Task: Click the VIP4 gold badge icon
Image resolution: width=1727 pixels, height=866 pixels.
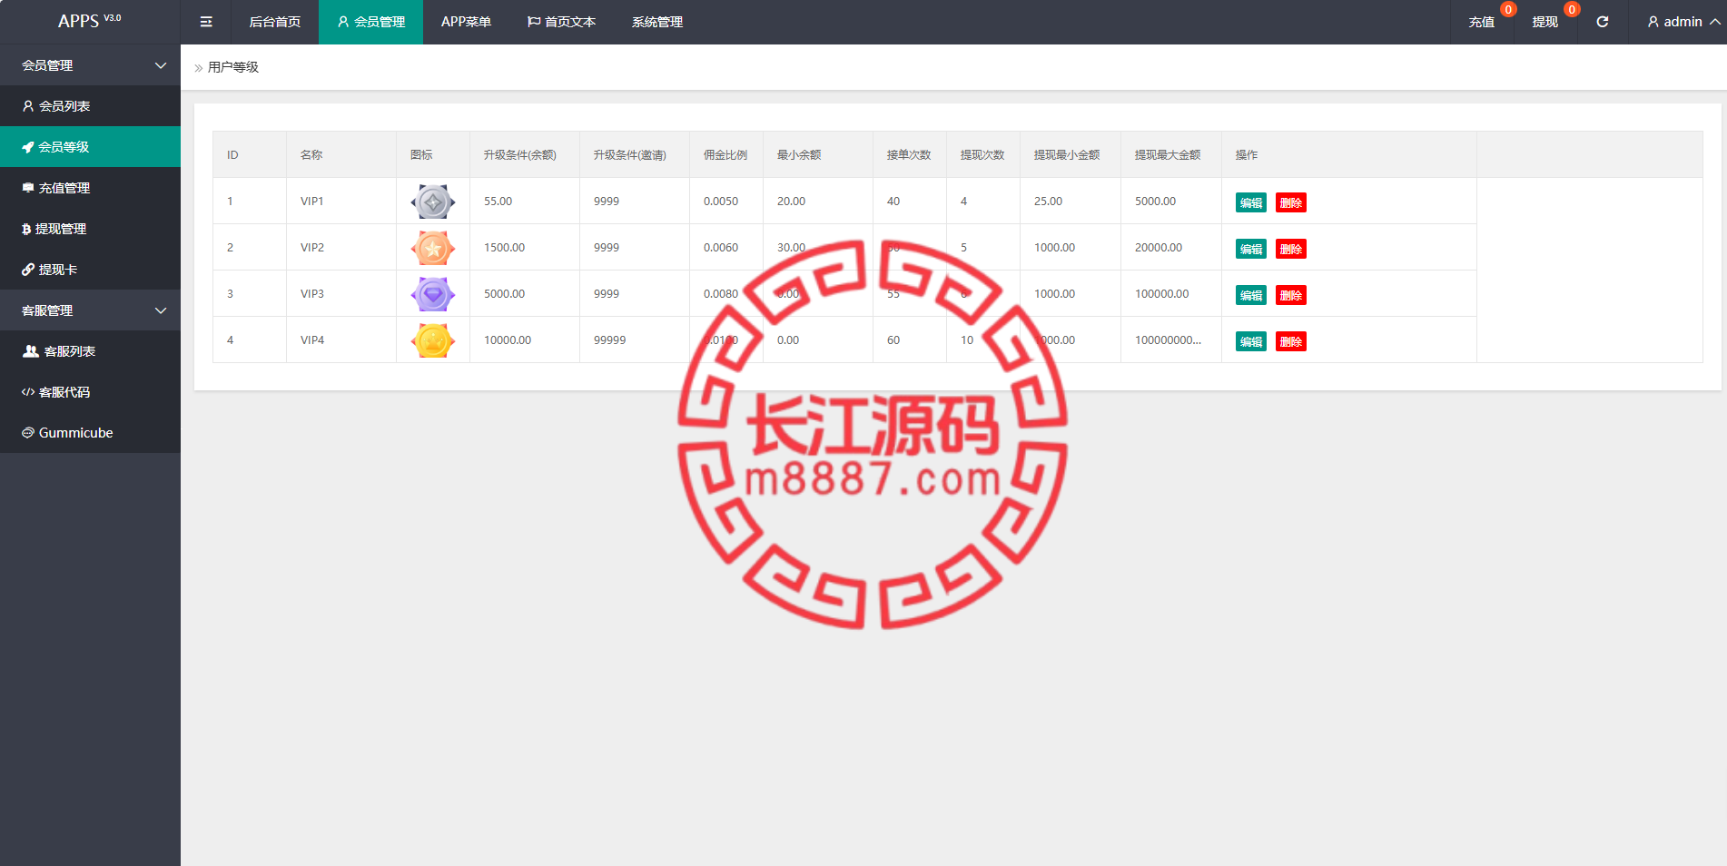Action: (x=433, y=340)
